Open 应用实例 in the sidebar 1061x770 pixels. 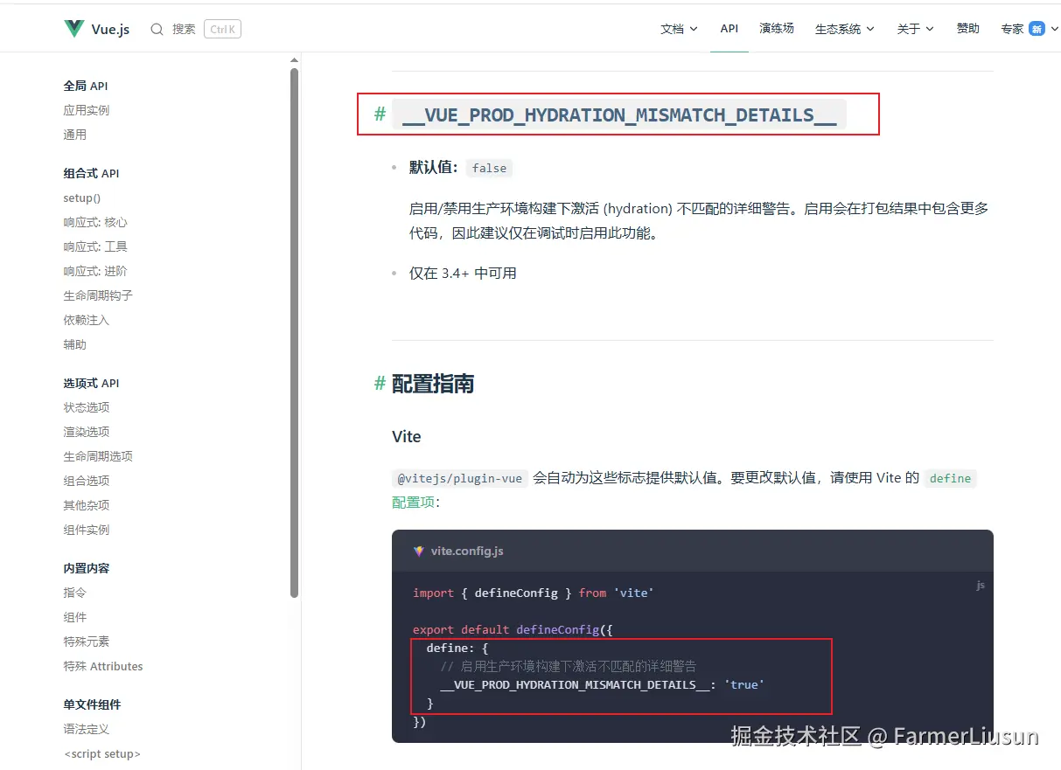(x=86, y=110)
